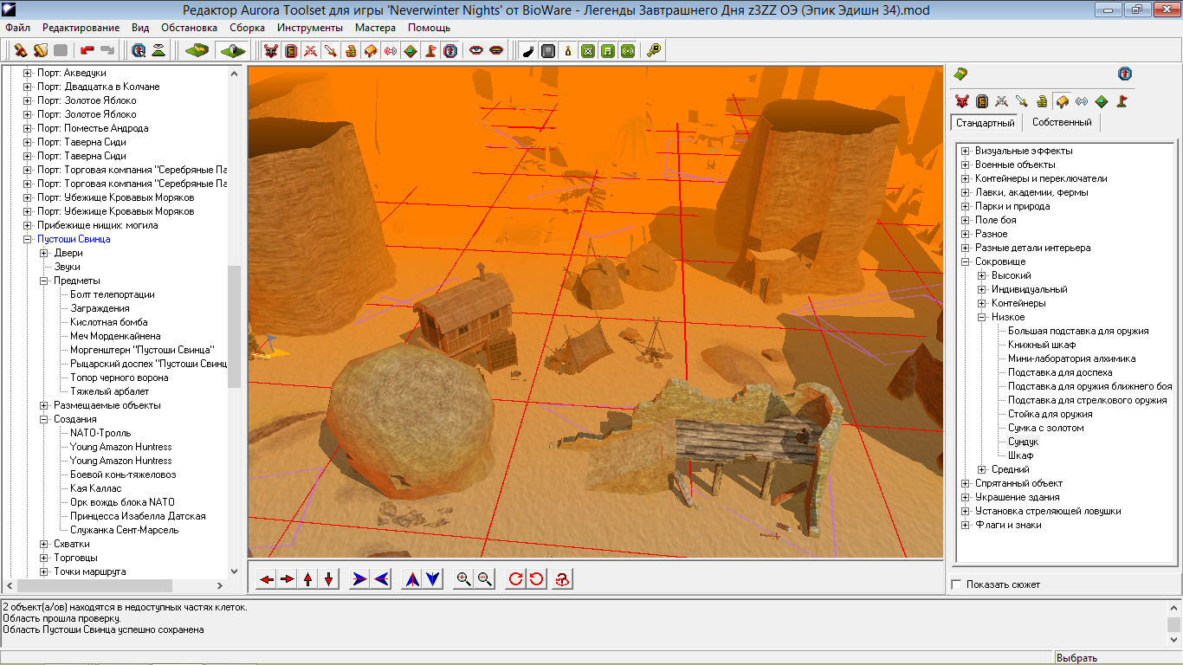
Task: Toggle the Items sword icon in the main toolbar
Action: (x=331, y=51)
